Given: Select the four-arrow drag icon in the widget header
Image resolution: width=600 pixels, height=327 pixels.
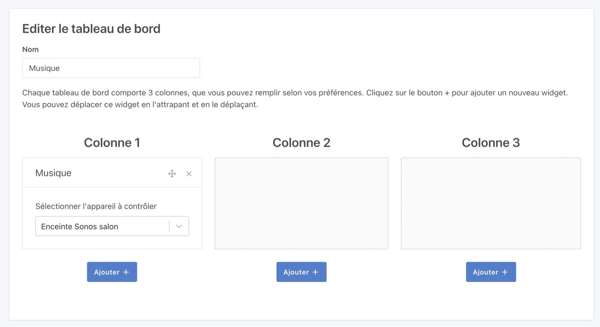Looking at the screenshot, I should tap(172, 173).
